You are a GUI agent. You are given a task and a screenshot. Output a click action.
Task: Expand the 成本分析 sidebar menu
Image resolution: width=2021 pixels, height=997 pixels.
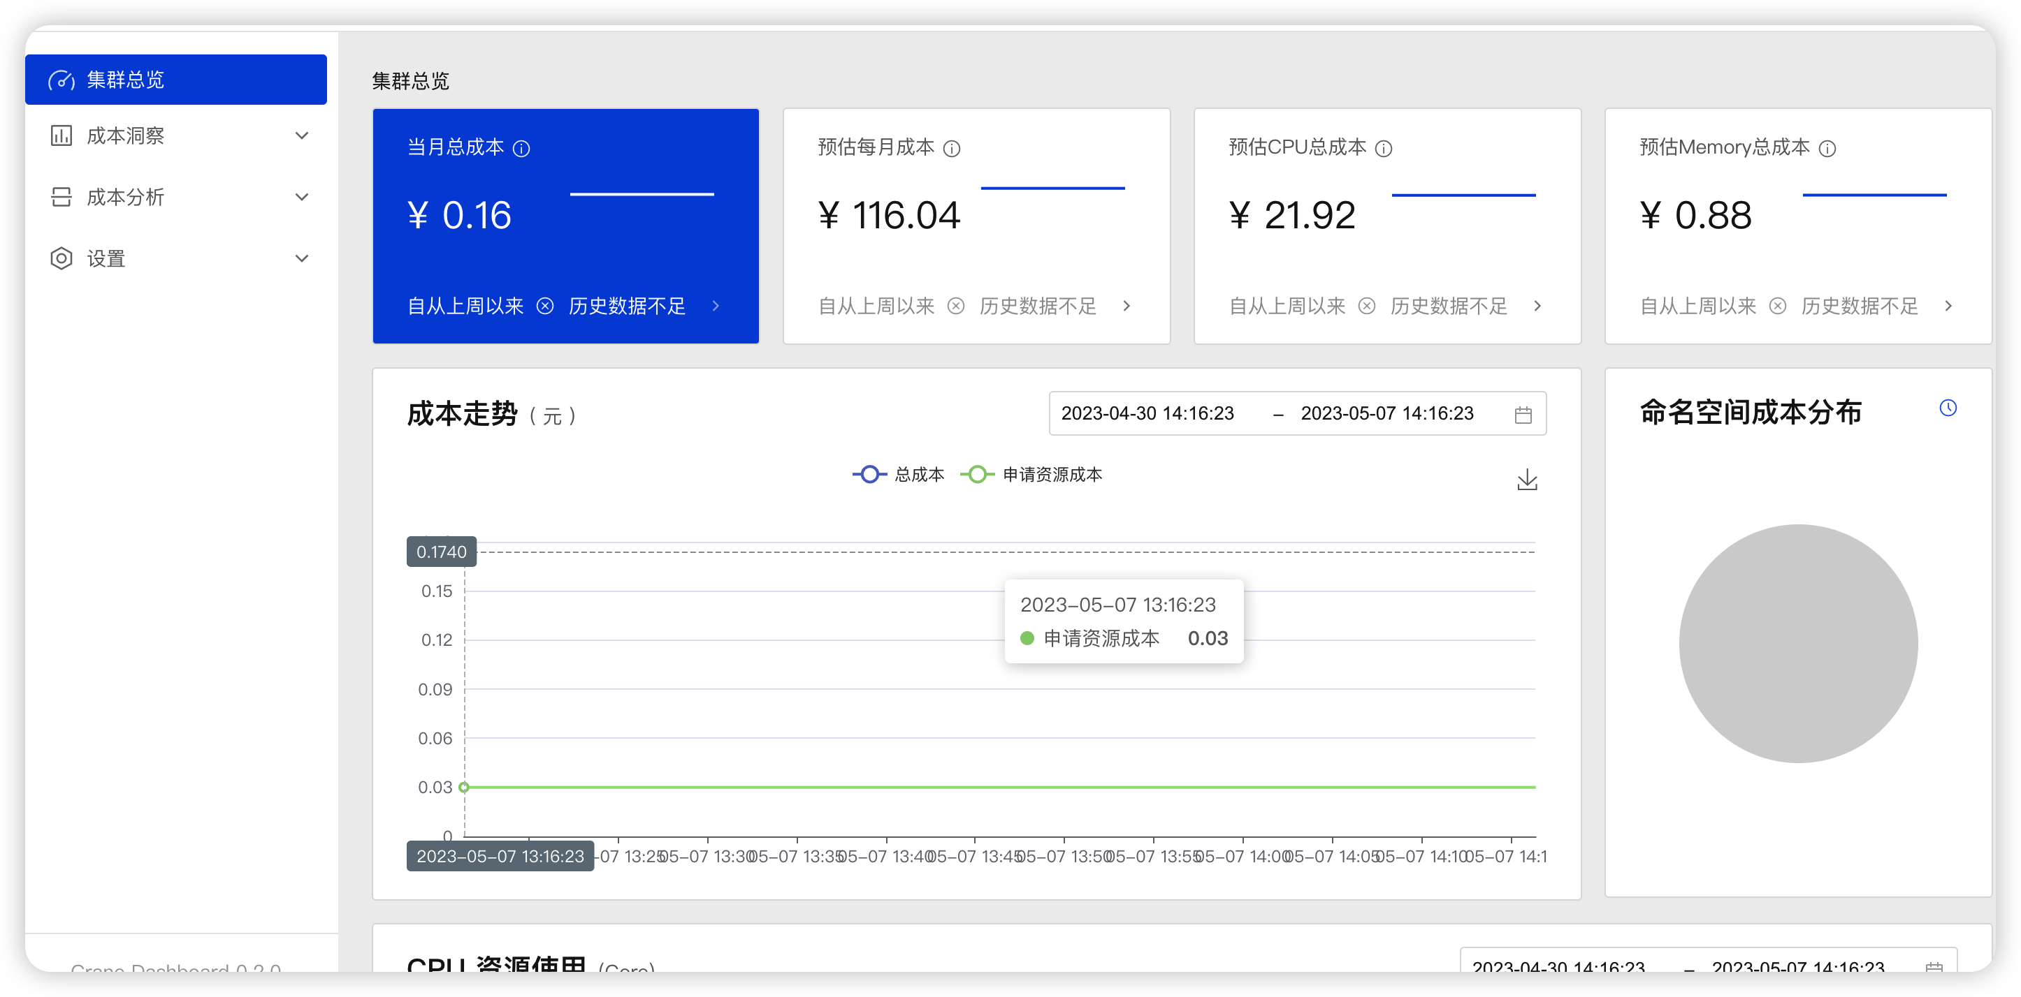coord(302,197)
